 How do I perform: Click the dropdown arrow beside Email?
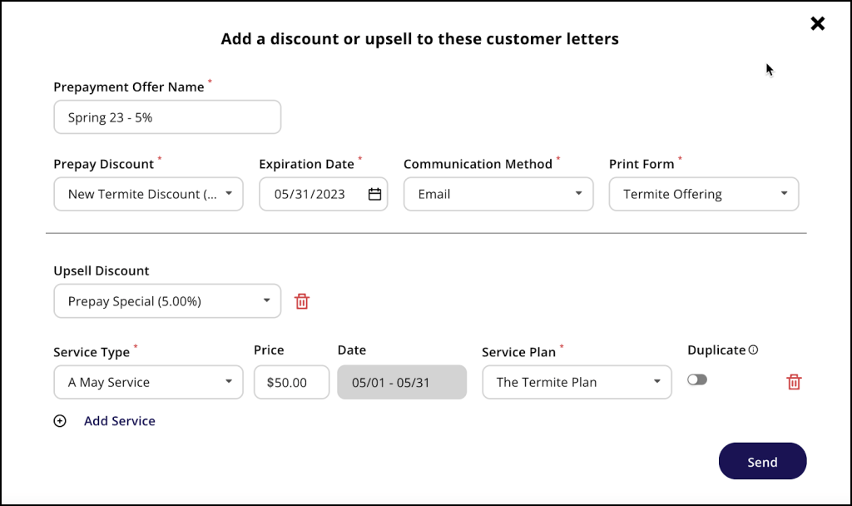[x=578, y=194]
